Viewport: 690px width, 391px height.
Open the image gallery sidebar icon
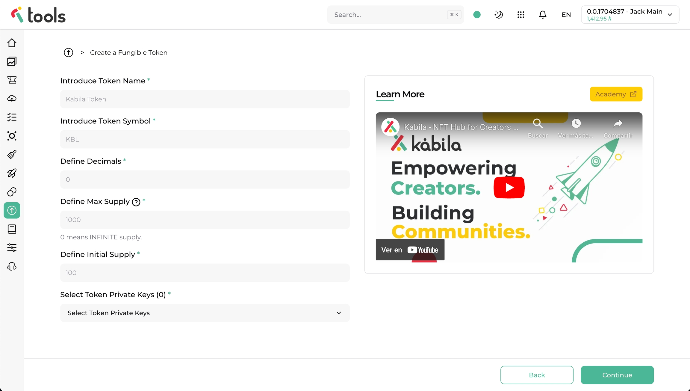click(x=12, y=61)
